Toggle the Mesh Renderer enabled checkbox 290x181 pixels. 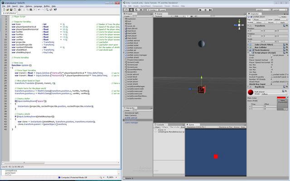[253, 50]
